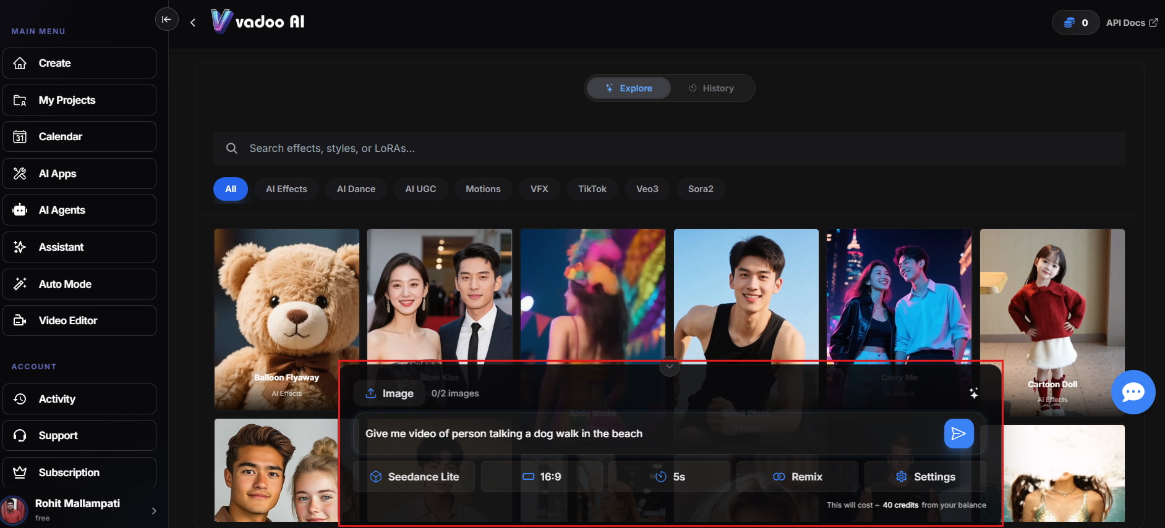Open the live chat bubble

click(x=1133, y=392)
